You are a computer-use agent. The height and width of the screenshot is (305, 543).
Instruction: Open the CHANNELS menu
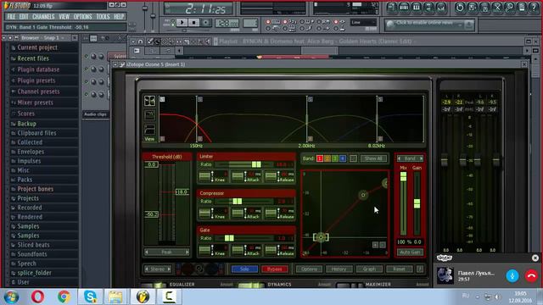(x=43, y=16)
